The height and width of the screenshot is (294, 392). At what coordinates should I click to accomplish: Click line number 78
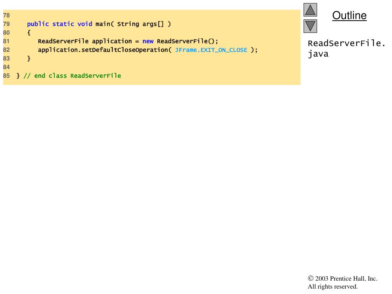pos(7,16)
